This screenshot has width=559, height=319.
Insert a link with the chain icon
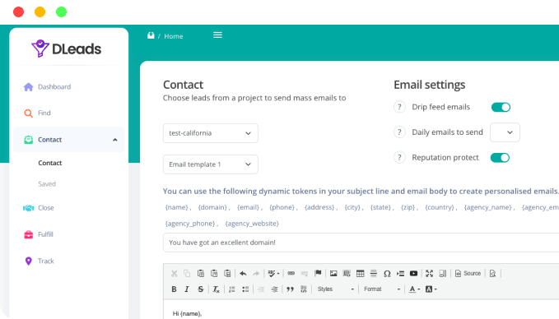(x=291, y=274)
